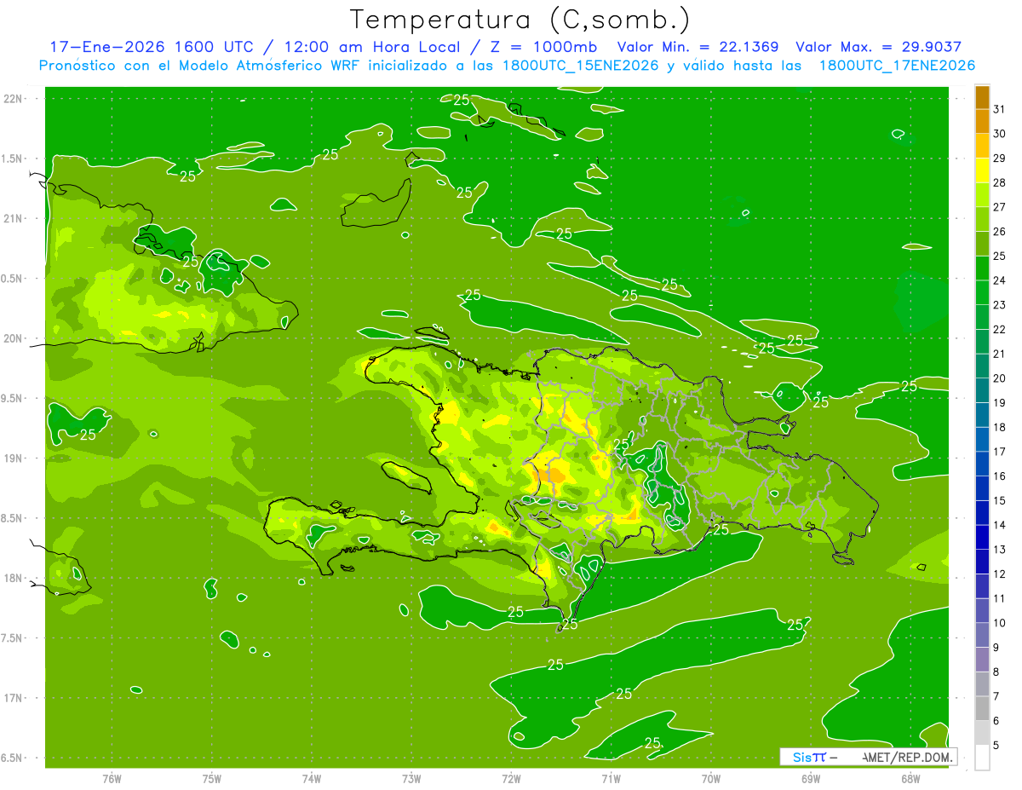Screen dimensions: 1022x790
Task: Click the 21N latitude axis label
Action: pyautogui.click(x=12, y=218)
